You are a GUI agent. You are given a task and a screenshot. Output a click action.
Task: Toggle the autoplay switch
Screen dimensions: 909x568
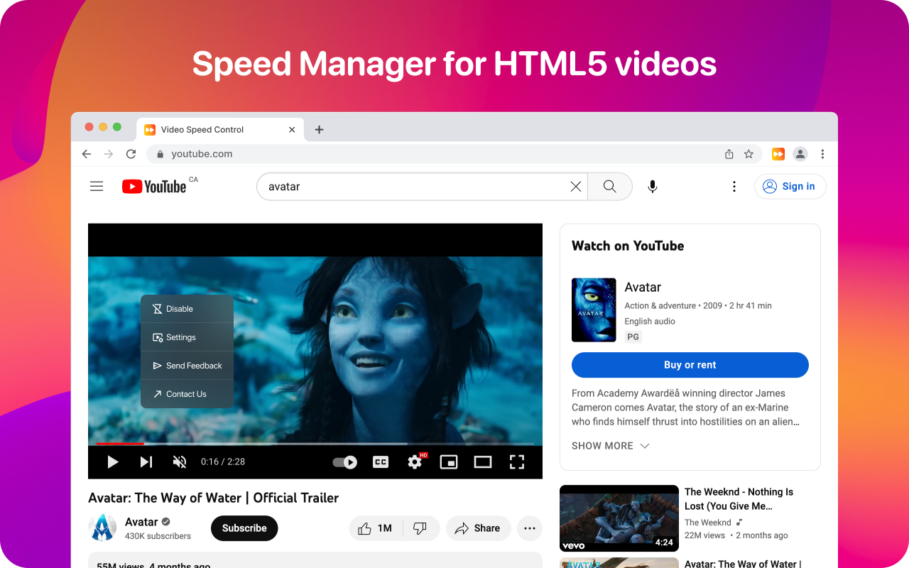pos(345,462)
